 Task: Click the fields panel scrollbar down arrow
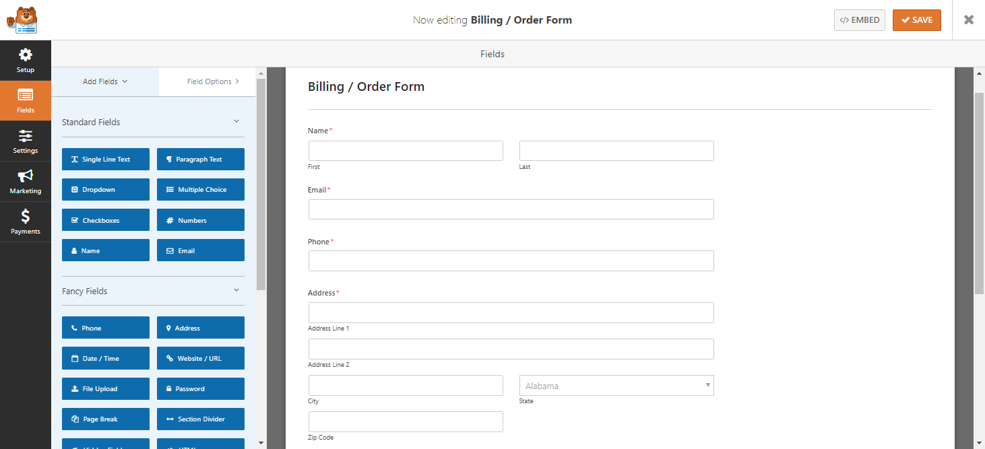tap(261, 443)
